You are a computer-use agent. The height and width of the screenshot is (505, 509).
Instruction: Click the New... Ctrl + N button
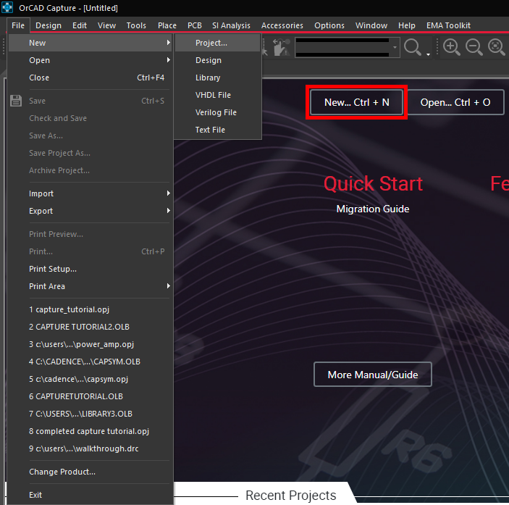[356, 102]
